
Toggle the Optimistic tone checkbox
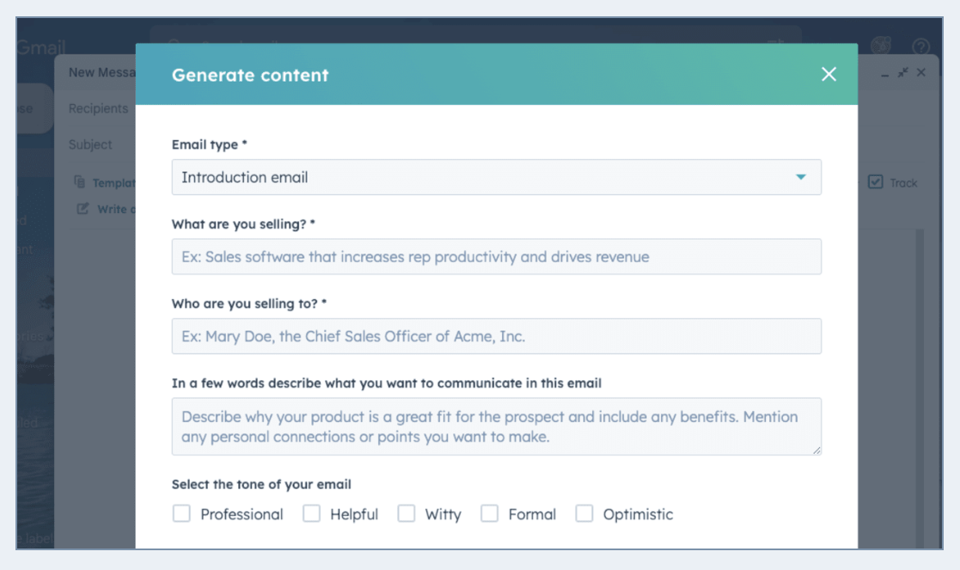pyautogui.click(x=584, y=514)
